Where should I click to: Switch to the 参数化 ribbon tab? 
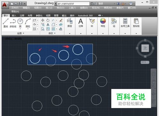[x=39, y=16]
